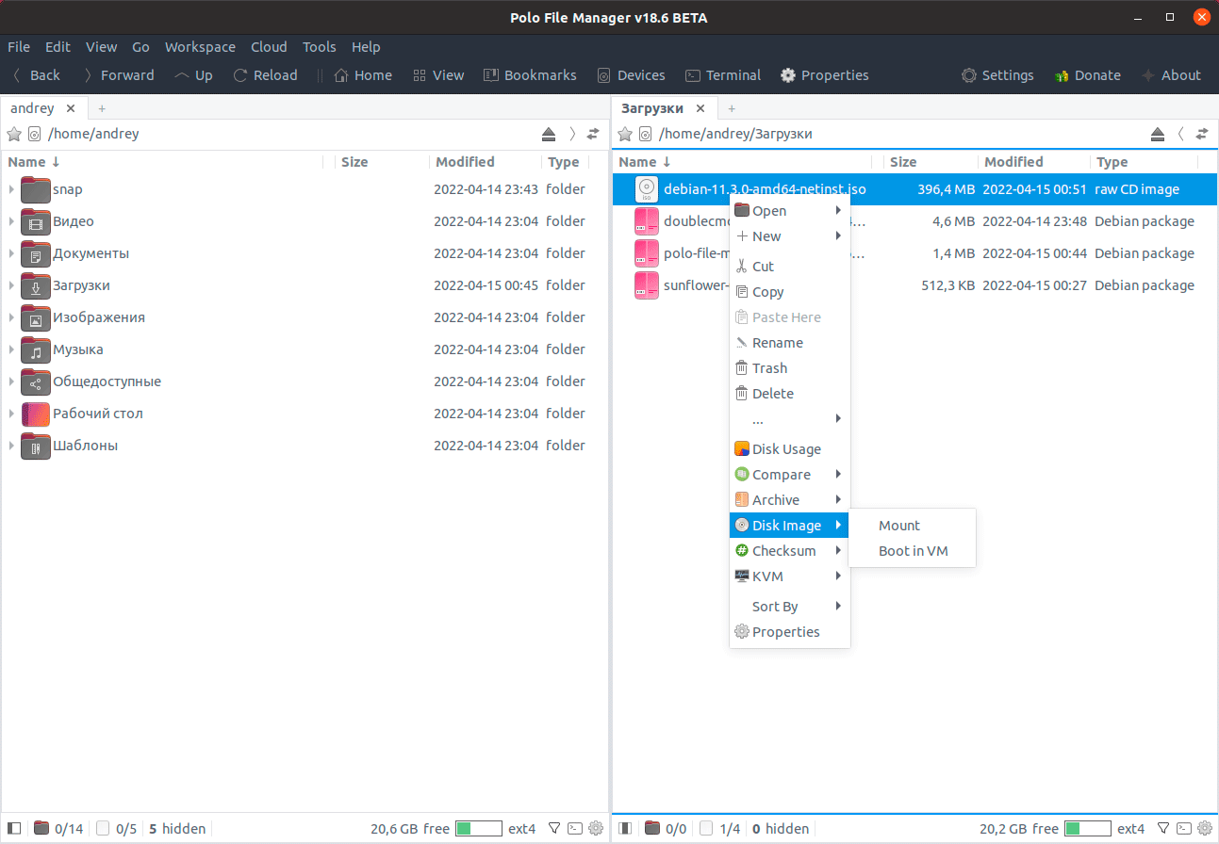Open the Workspace menu

pos(200,47)
